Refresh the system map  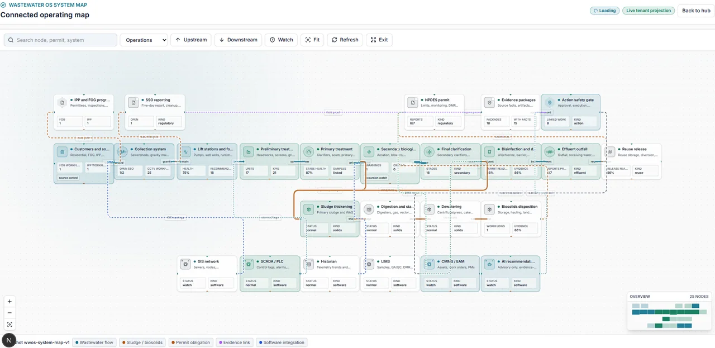pyautogui.click(x=344, y=40)
